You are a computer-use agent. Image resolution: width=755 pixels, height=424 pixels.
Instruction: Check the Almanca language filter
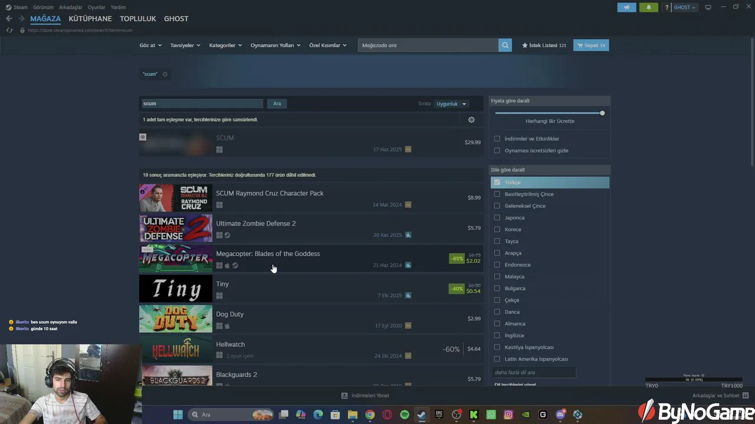[497, 324]
